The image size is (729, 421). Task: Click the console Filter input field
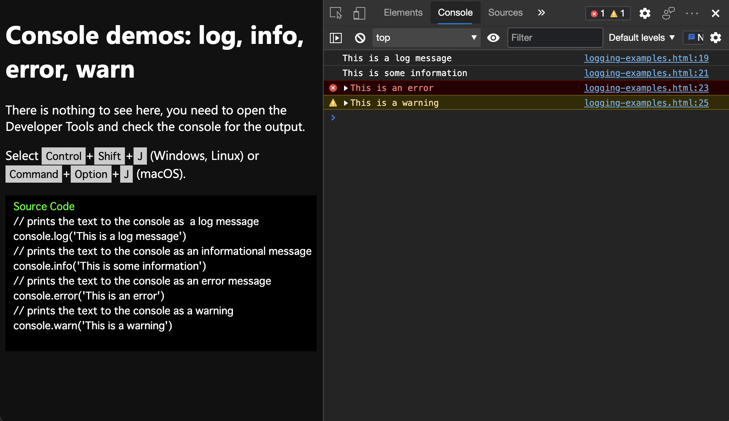[x=555, y=38]
